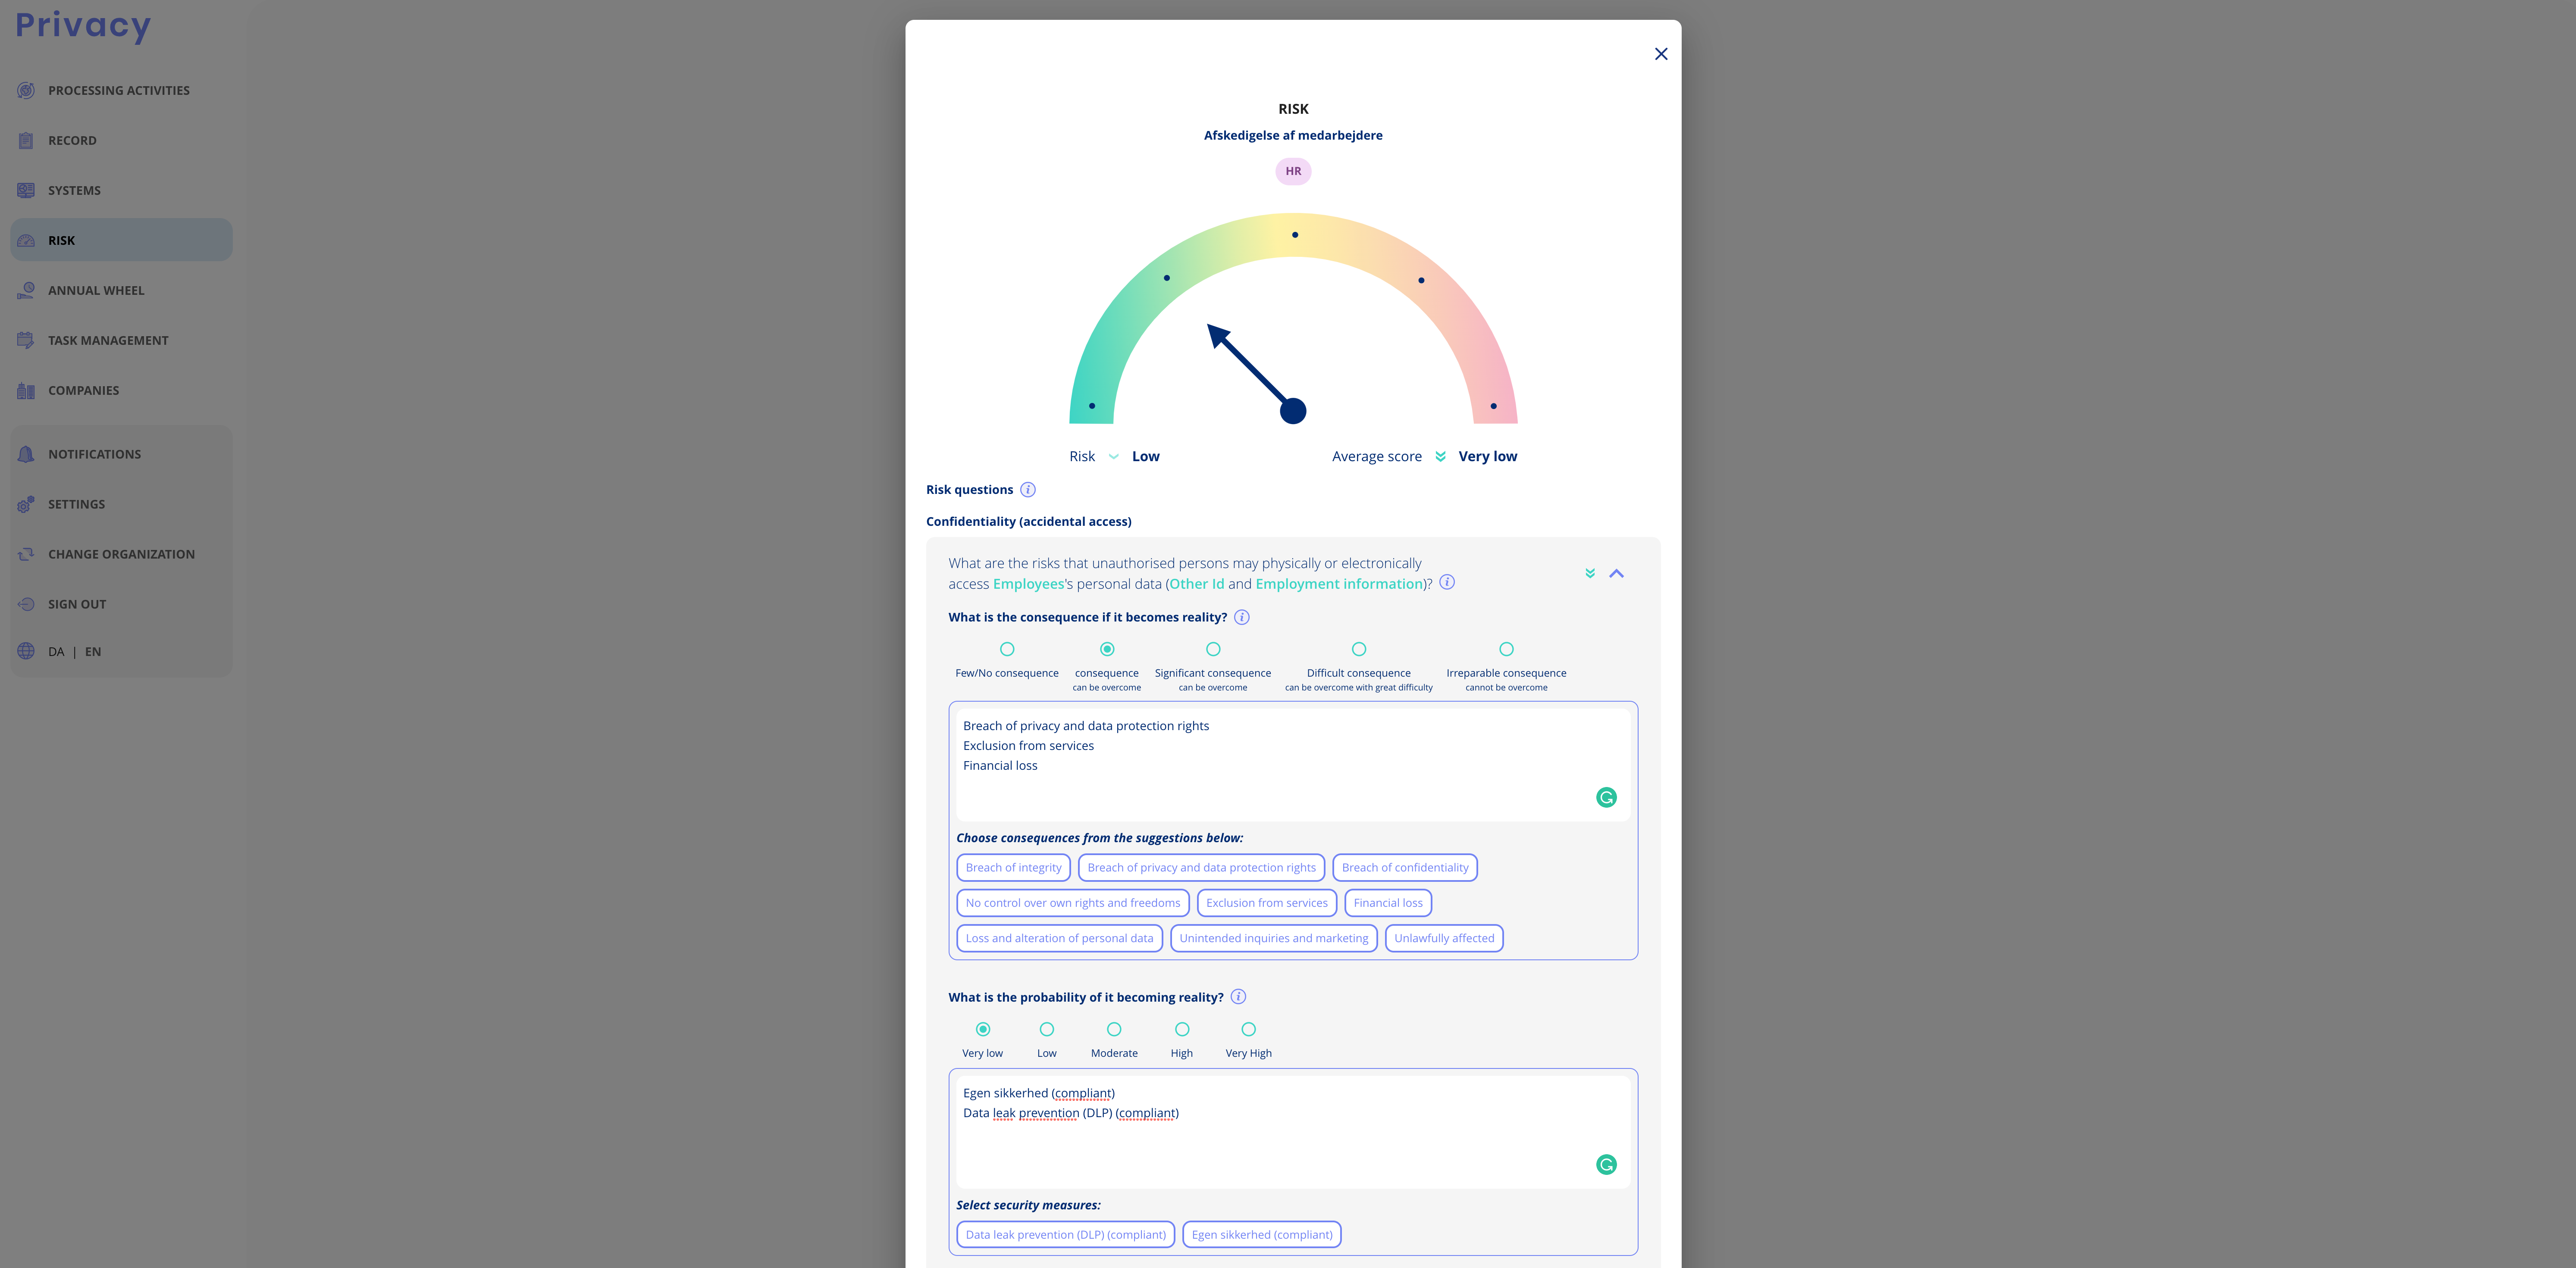Select Moderate probability radio button
Viewport: 2576px width, 1268px height.
click(1114, 1029)
